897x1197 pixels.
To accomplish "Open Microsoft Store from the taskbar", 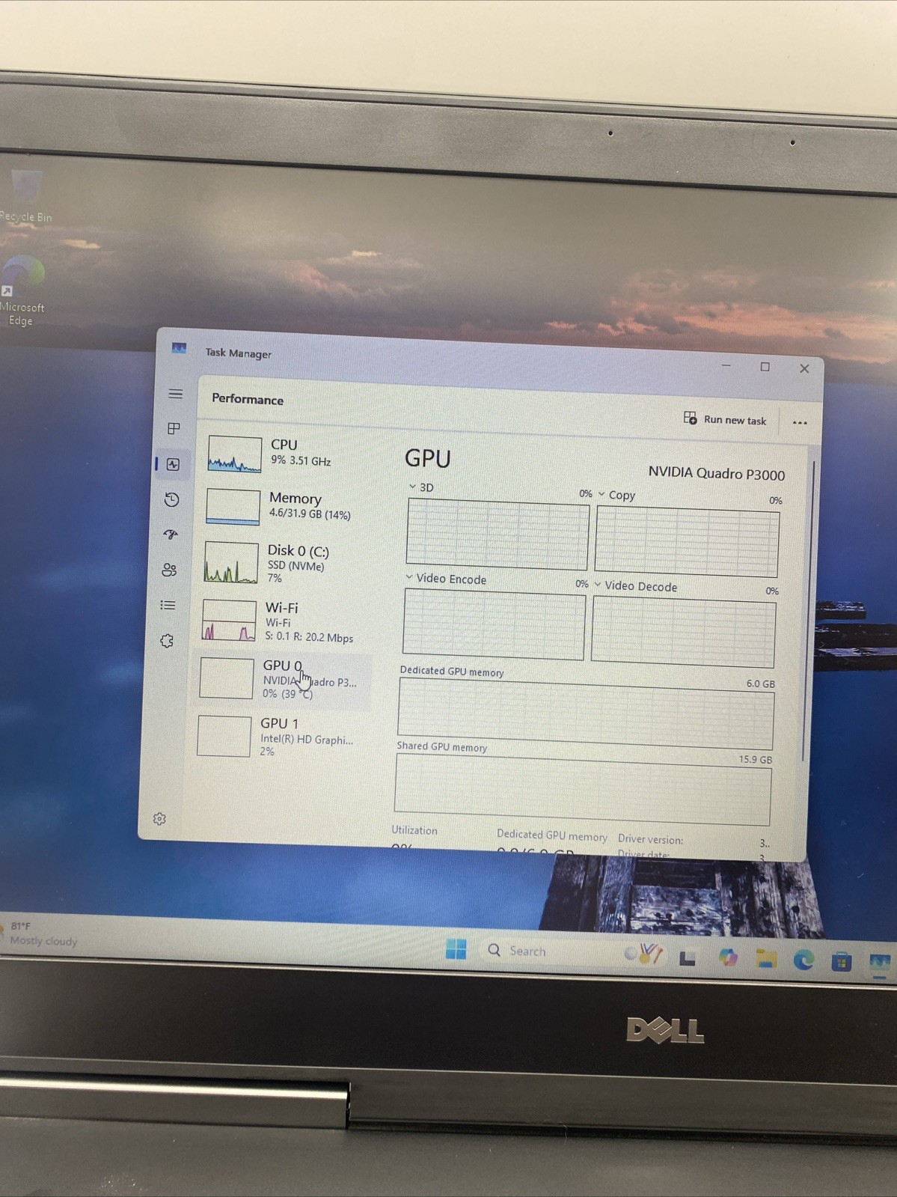I will click(842, 960).
